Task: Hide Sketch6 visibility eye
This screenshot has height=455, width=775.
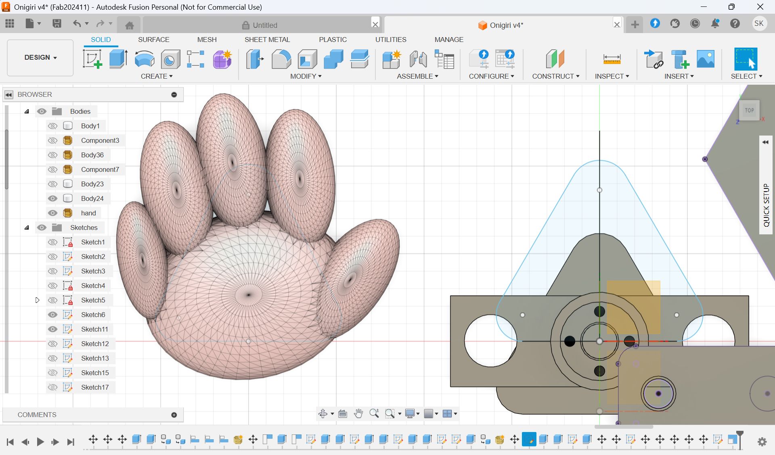Action: 52,315
